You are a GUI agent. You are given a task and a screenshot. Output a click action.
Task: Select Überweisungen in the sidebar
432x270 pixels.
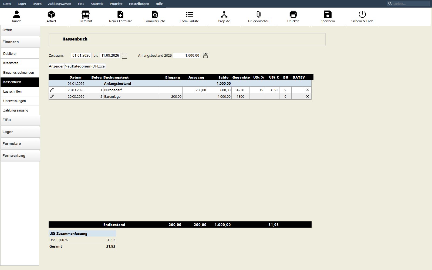20,101
